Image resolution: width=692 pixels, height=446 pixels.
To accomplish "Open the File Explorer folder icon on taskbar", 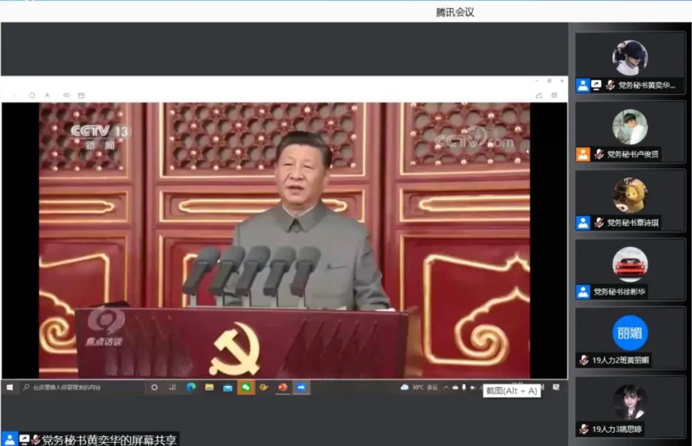I will 210,386.
